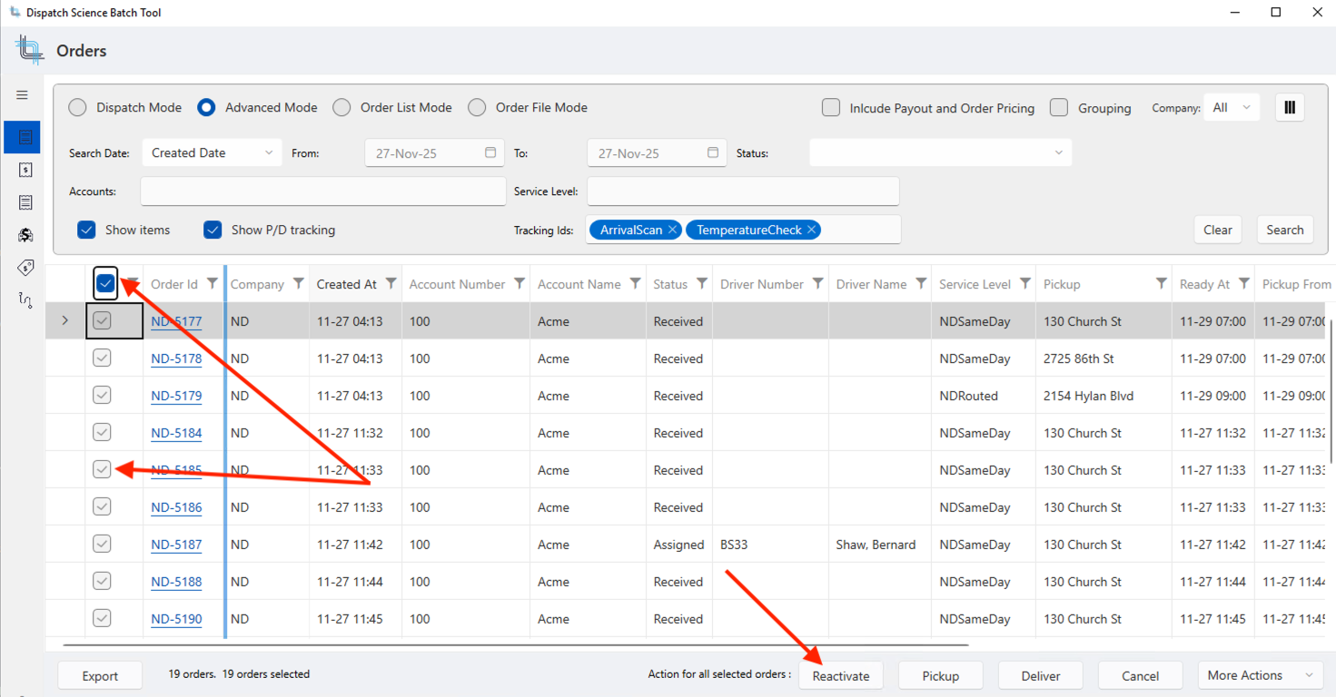This screenshot has width=1336, height=697.
Task: Click the Cancel action button
Action: point(1141,675)
